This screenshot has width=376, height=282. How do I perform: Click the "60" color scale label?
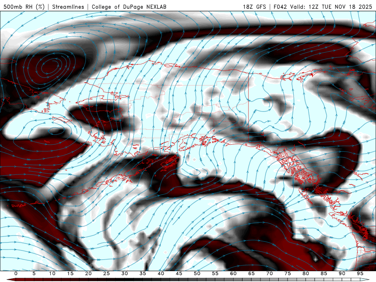pyautogui.click(x=233, y=274)
